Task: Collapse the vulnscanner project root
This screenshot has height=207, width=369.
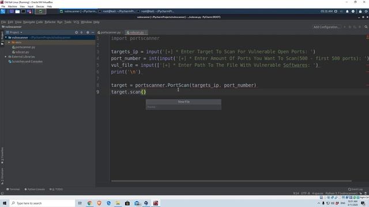Action: 6,37
